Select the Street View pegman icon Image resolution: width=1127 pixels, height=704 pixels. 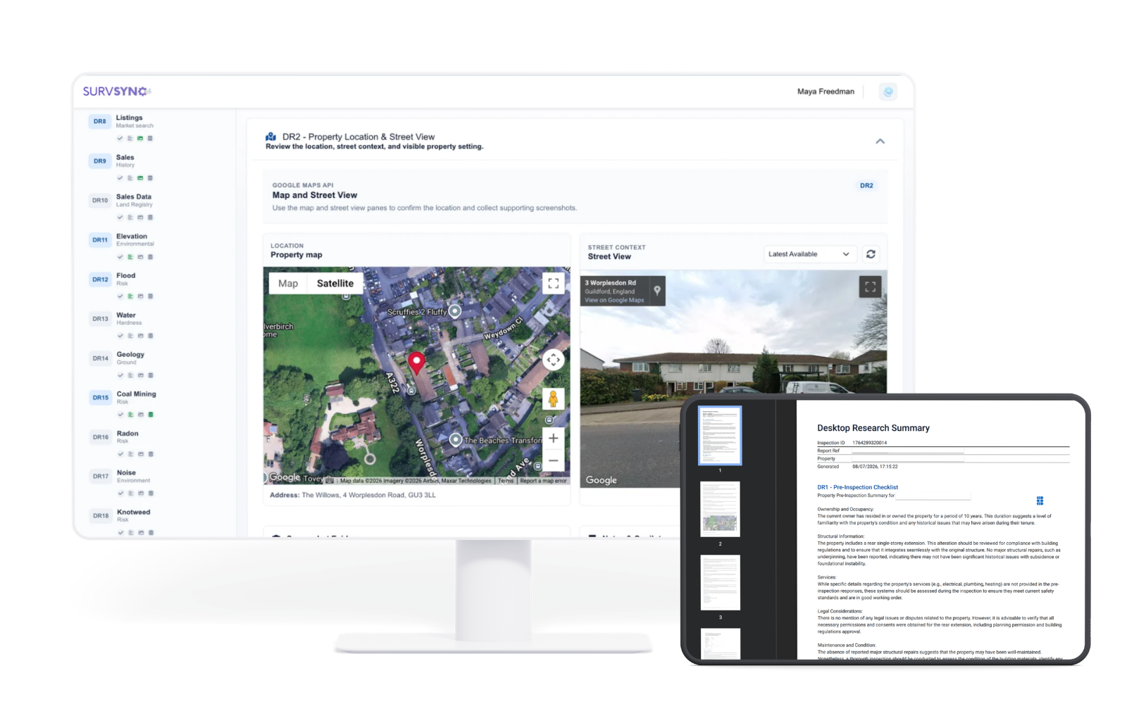click(x=553, y=399)
